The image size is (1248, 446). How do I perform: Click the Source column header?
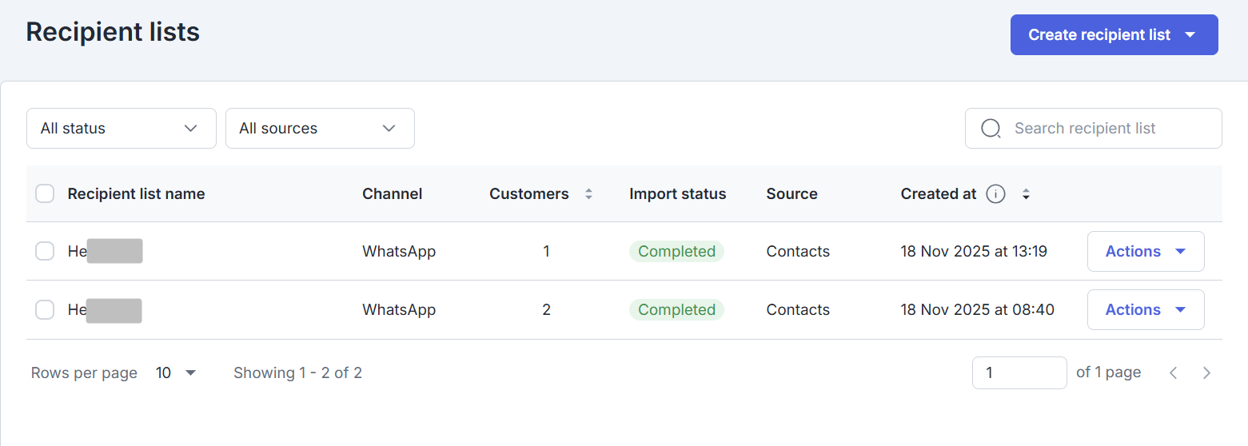point(791,193)
